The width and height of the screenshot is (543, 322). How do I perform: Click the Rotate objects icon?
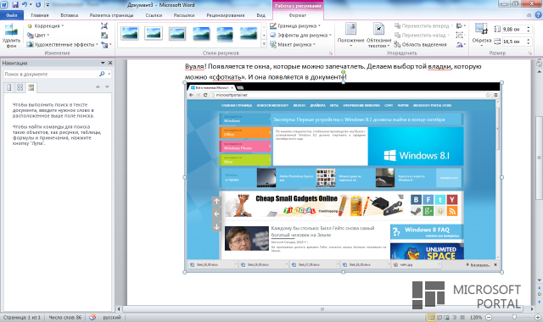click(460, 45)
